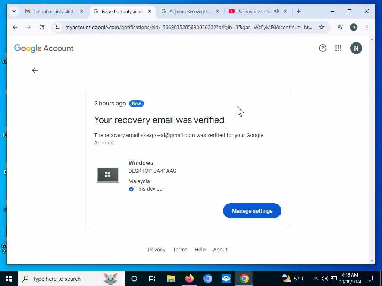Image resolution: width=382 pixels, height=286 pixels.
Task: Go forward in browser history
Action: click(28, 27)
